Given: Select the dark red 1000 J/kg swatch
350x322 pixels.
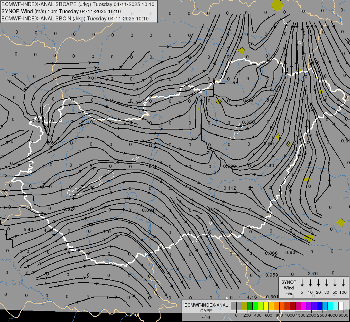Looking at the screenshot, I should 293,306.
